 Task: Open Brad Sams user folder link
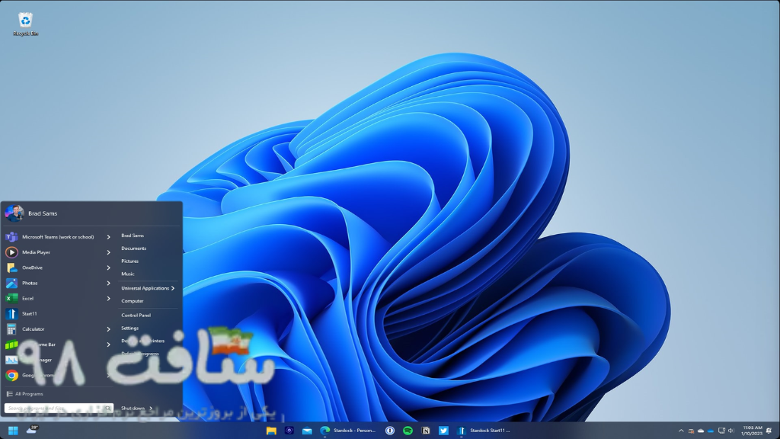133,236
